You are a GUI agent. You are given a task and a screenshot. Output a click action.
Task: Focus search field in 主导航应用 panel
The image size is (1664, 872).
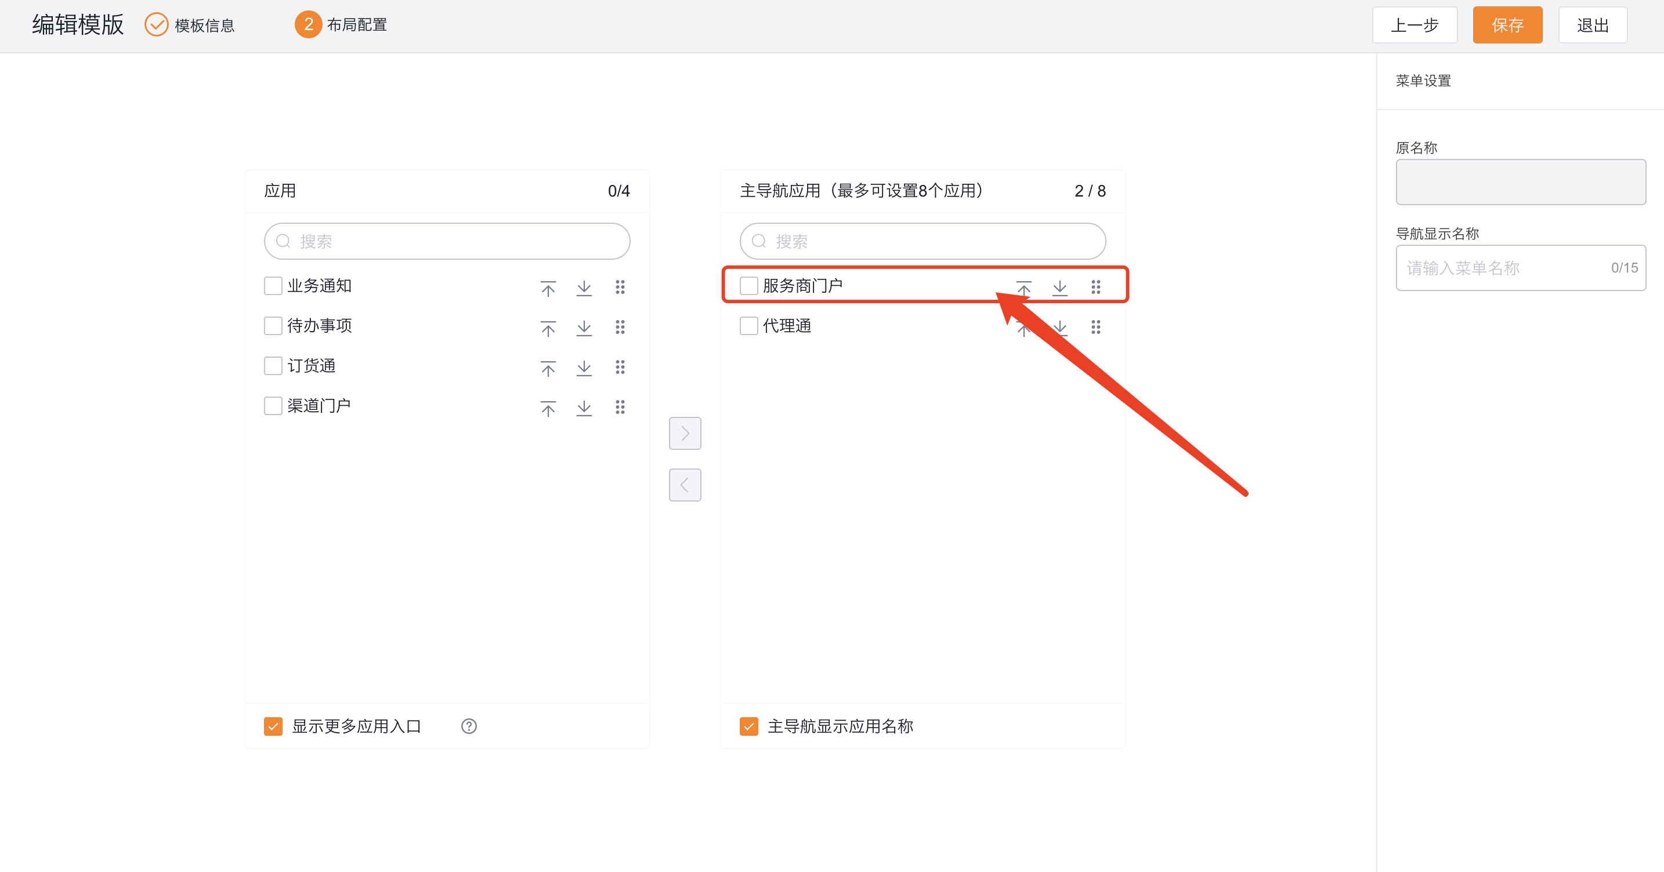(x=923, y=241)
